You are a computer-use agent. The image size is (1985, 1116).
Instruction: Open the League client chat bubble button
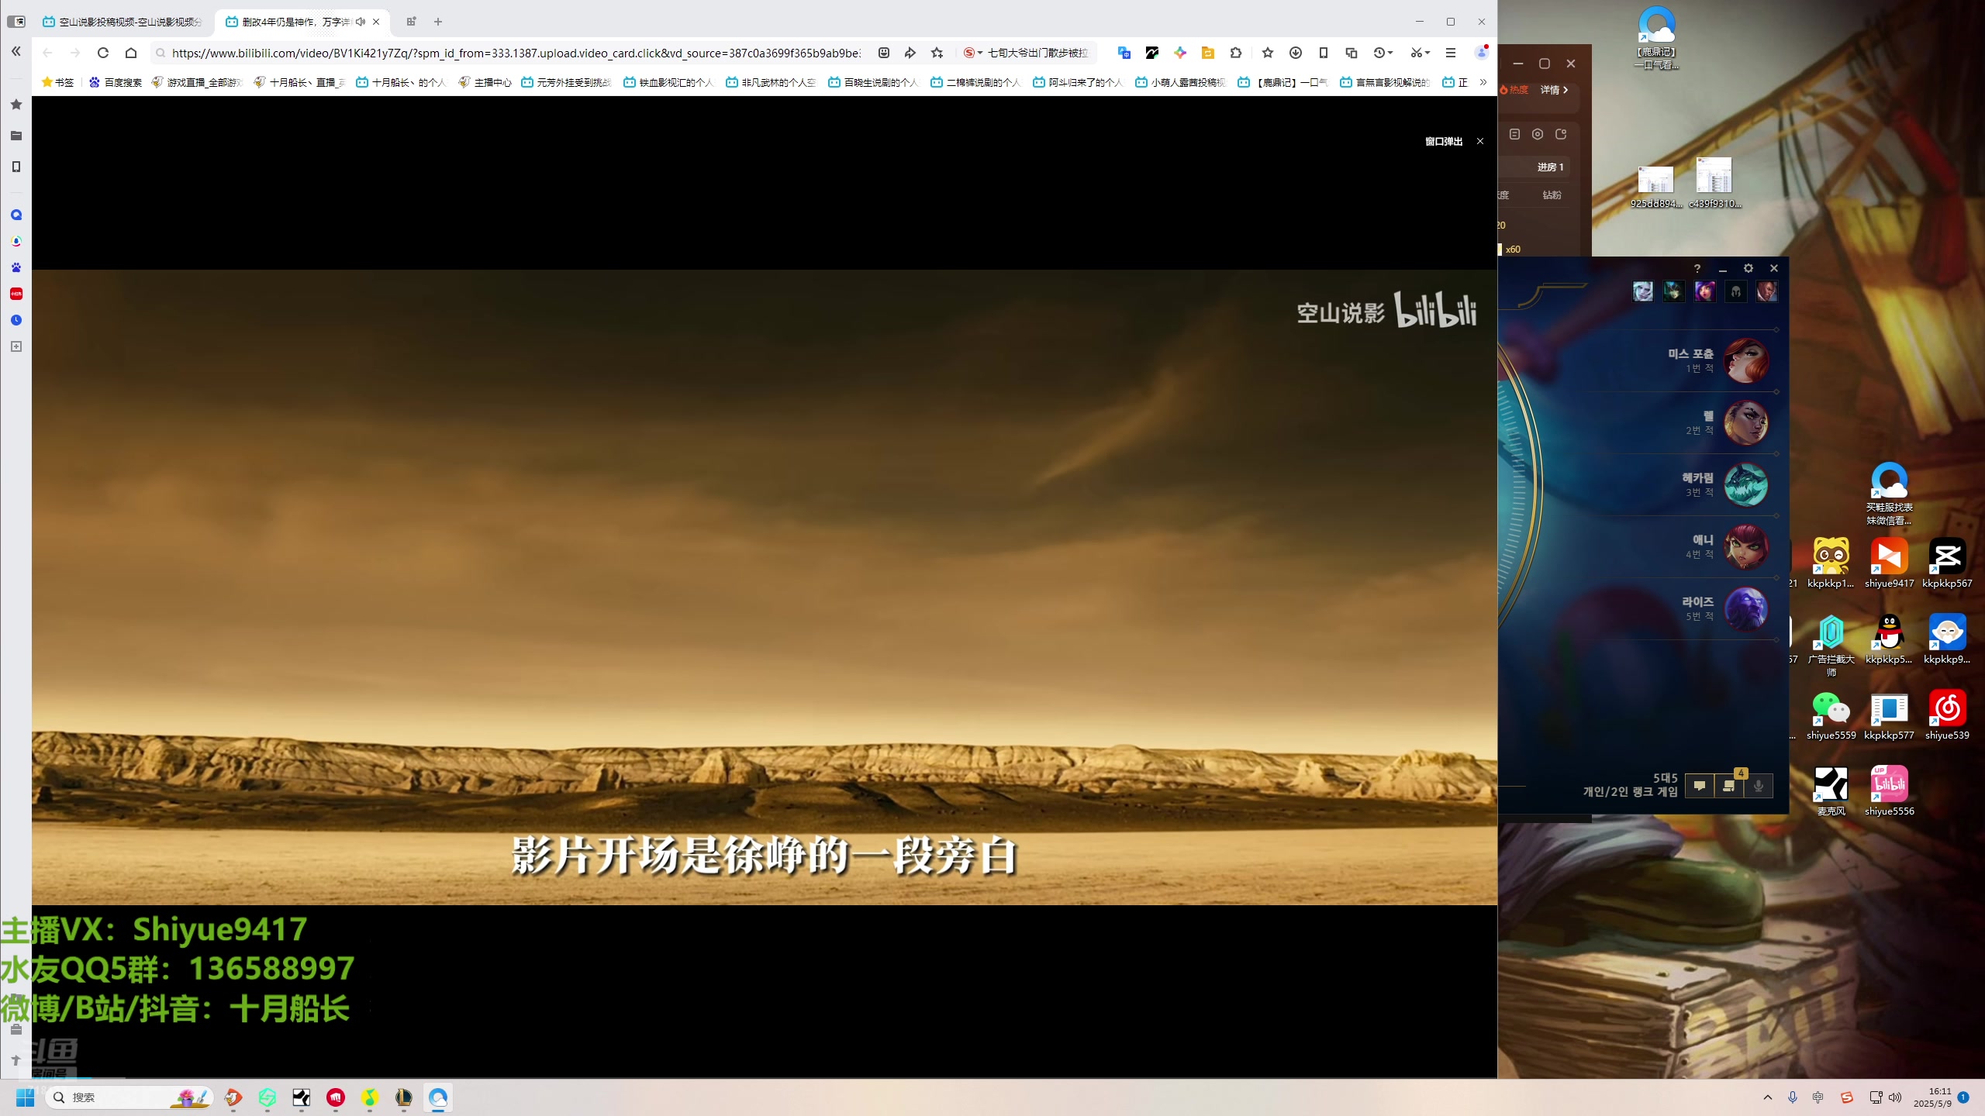click(x=1700, y=786)
